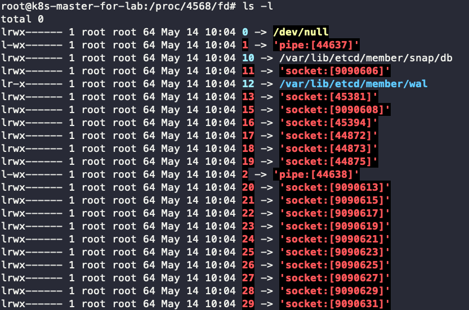Select the 'socket:[9090627]' entry
This screenshot has height=310, width=469.
[334, 278]
